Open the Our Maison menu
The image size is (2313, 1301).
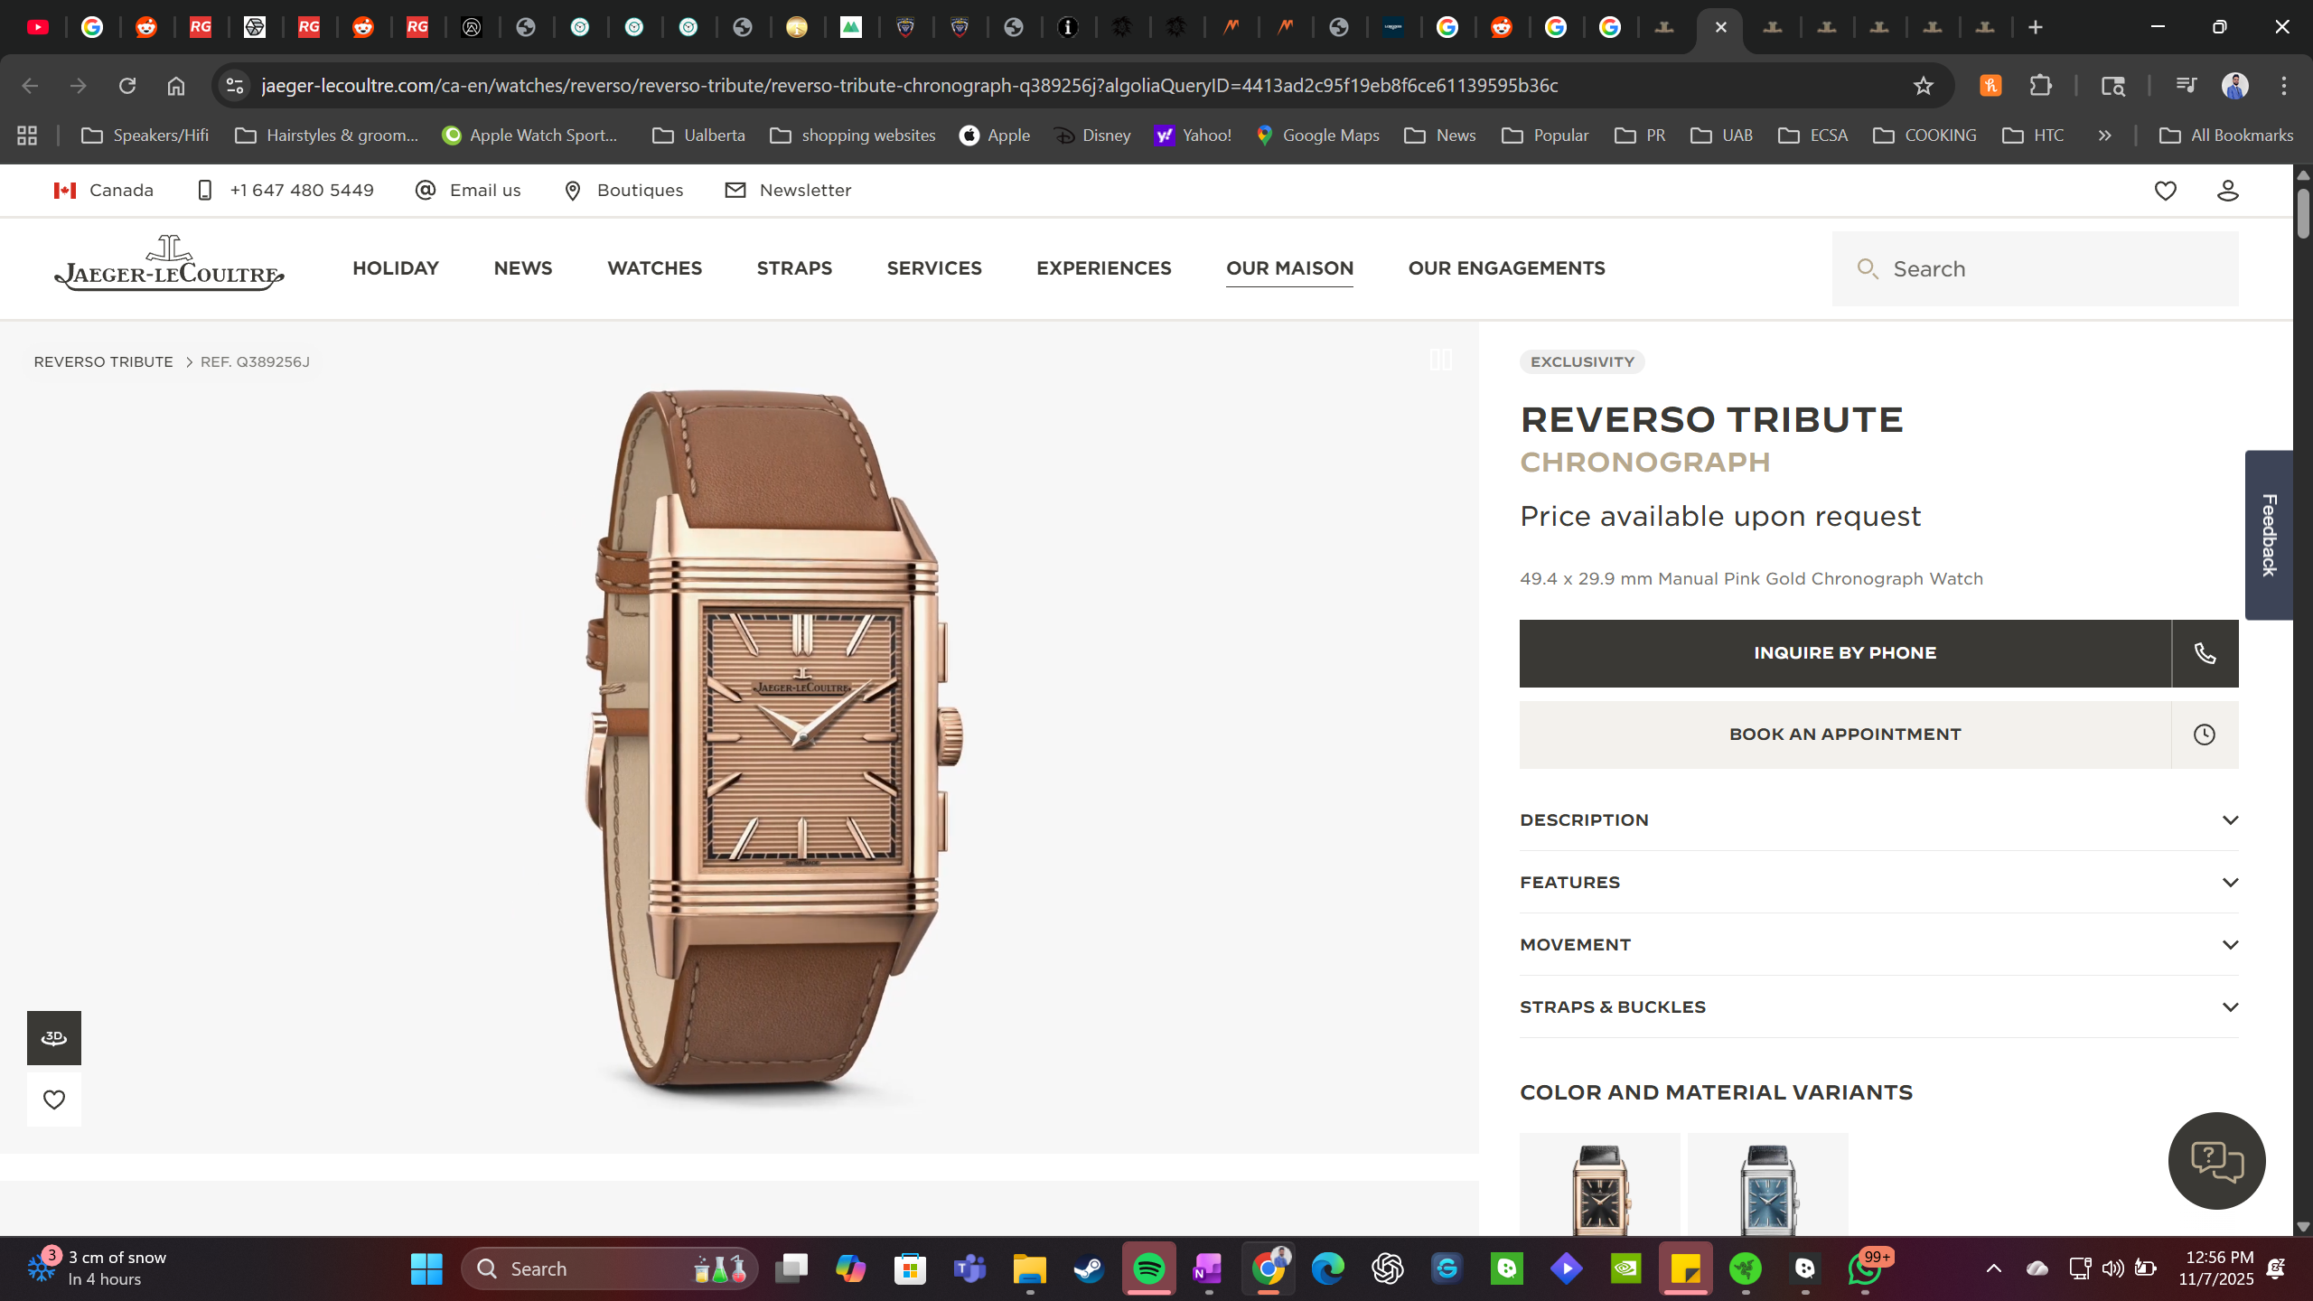(1289, 268)
